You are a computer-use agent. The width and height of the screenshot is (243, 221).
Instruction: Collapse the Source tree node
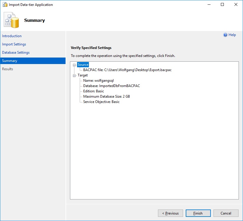(x=74, y=65)
